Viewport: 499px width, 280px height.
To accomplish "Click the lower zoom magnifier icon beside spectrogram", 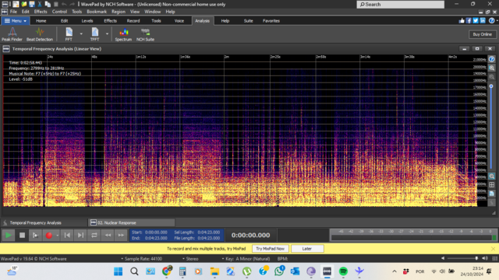I will 492,177.
